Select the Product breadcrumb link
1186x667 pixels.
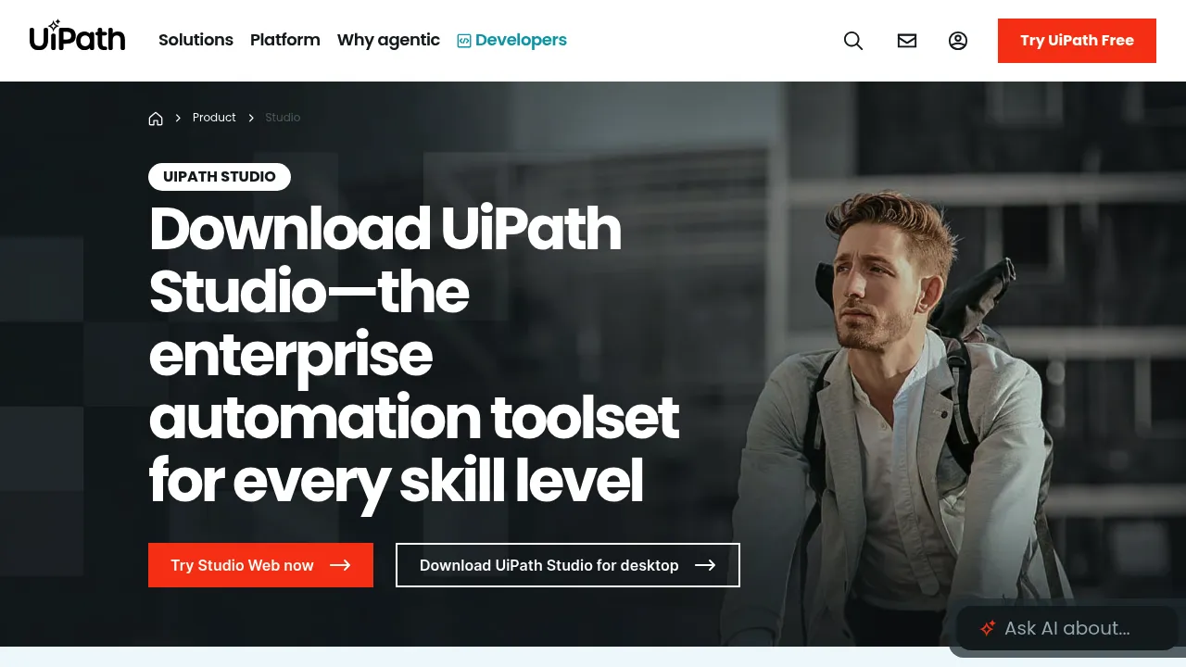214,118
